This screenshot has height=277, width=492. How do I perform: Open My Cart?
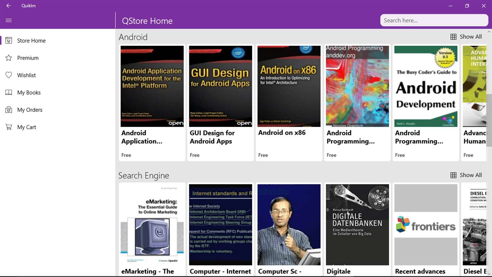(x=57, y=127)
